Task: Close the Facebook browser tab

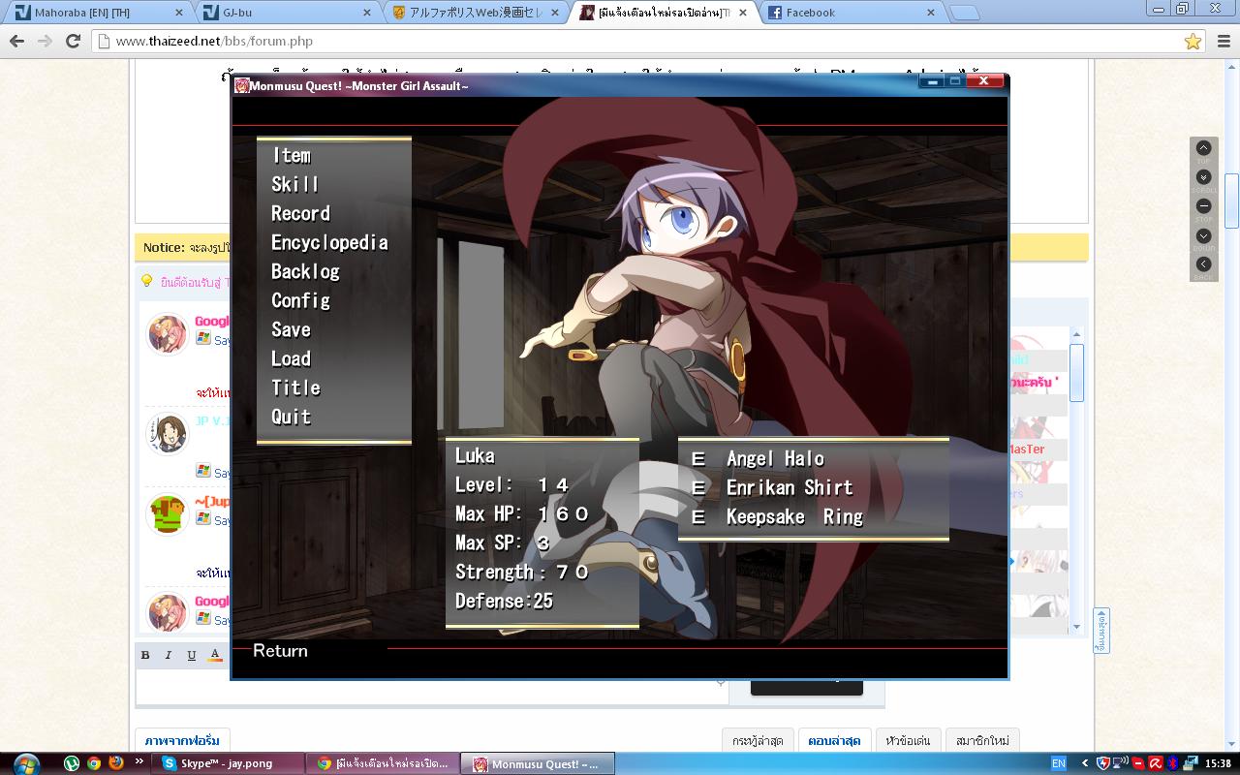Action: tap(930, 13)
